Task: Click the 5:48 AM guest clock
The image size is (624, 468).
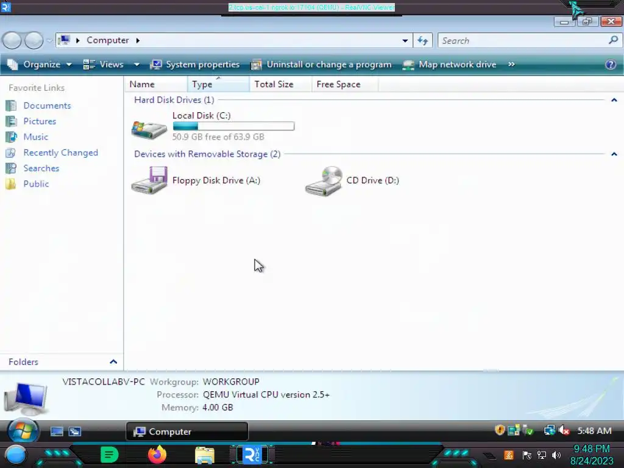Action: [594, 431]
